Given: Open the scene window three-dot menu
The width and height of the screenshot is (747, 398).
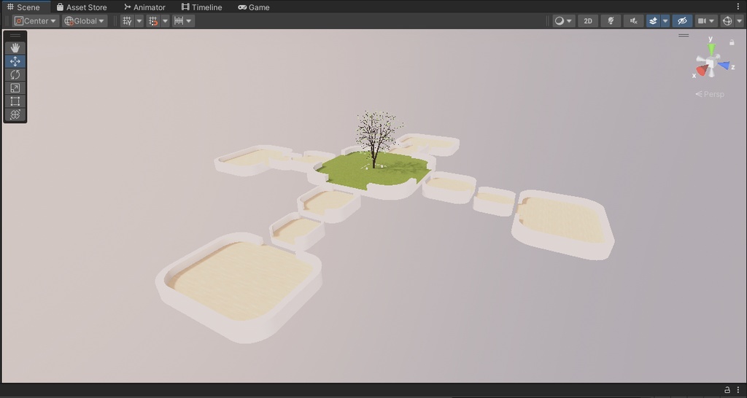Looking at the screenshot, I should coord(738,7).
